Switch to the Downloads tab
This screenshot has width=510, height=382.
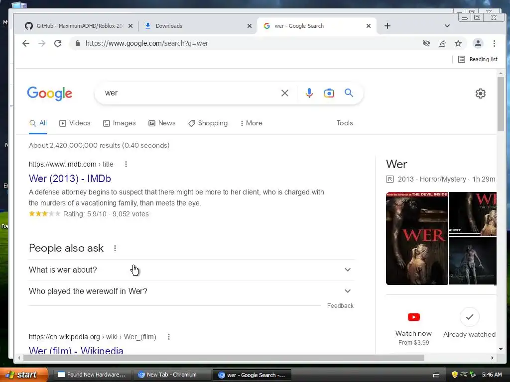pos(198,26)
